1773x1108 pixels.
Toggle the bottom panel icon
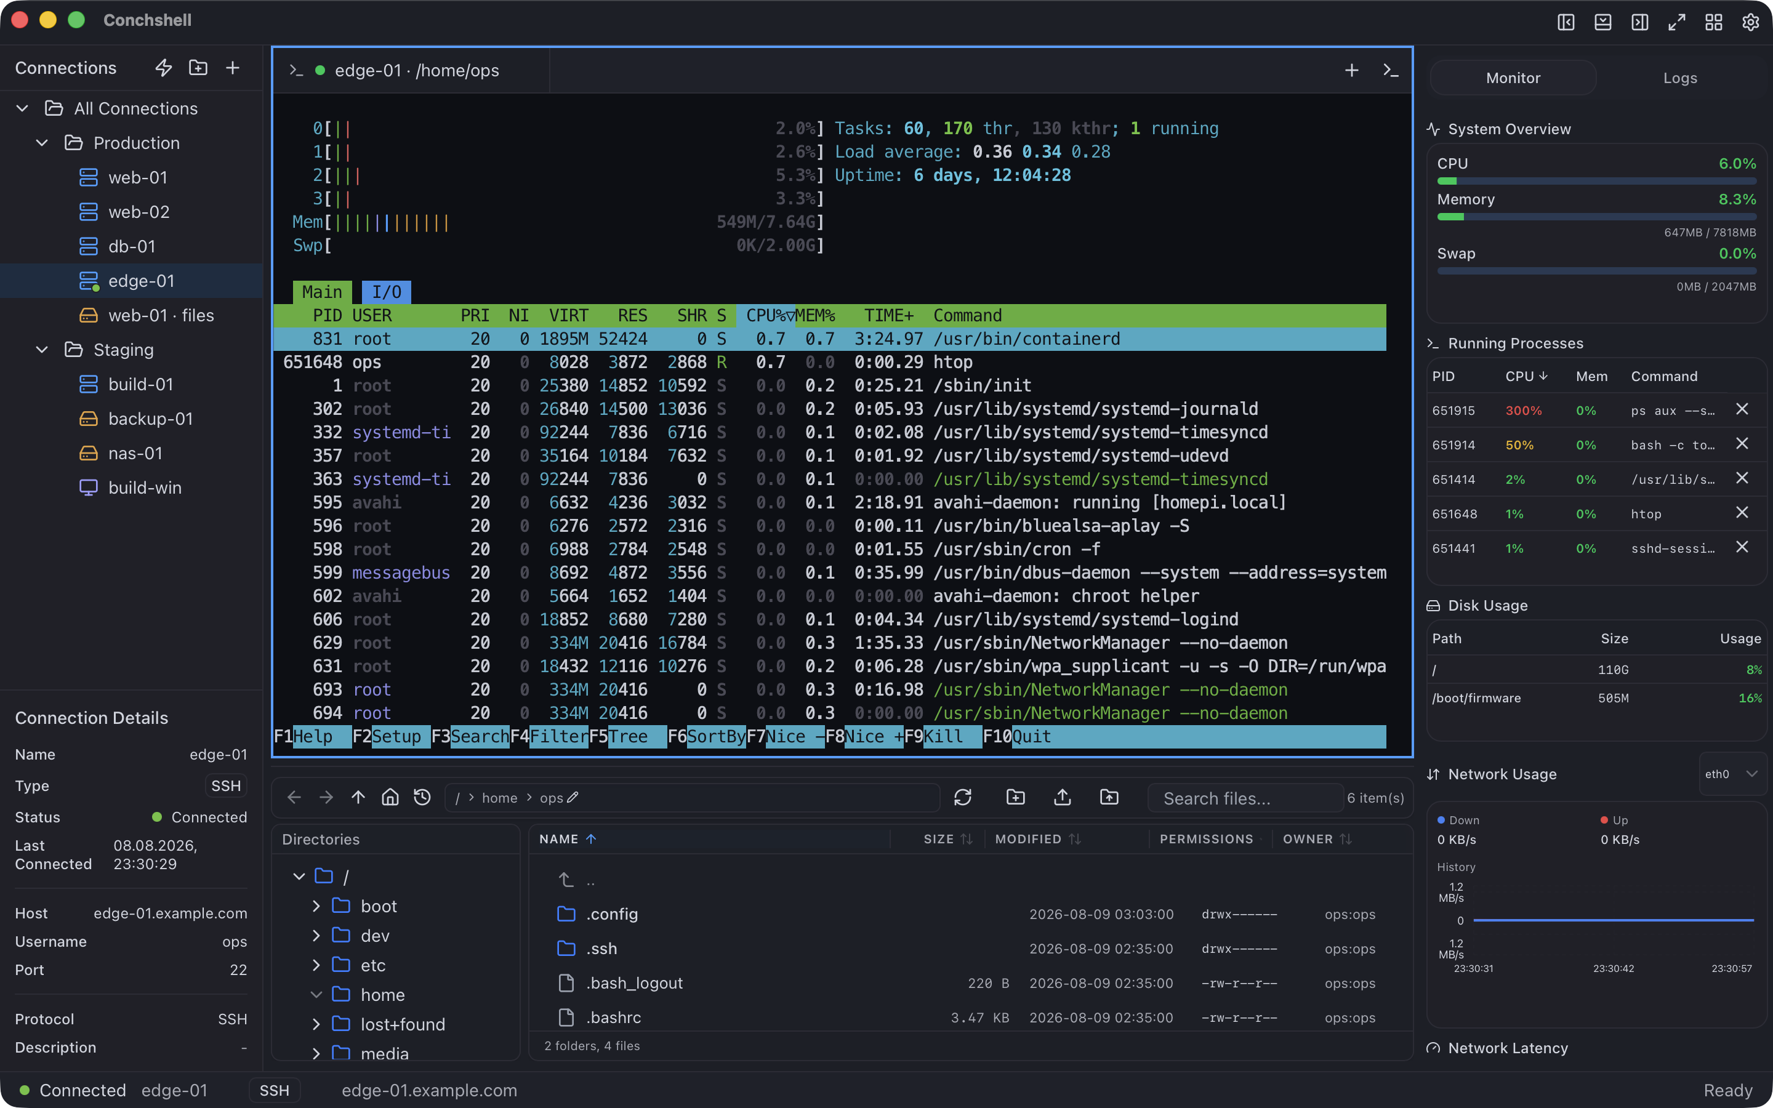pos(1602,22)
